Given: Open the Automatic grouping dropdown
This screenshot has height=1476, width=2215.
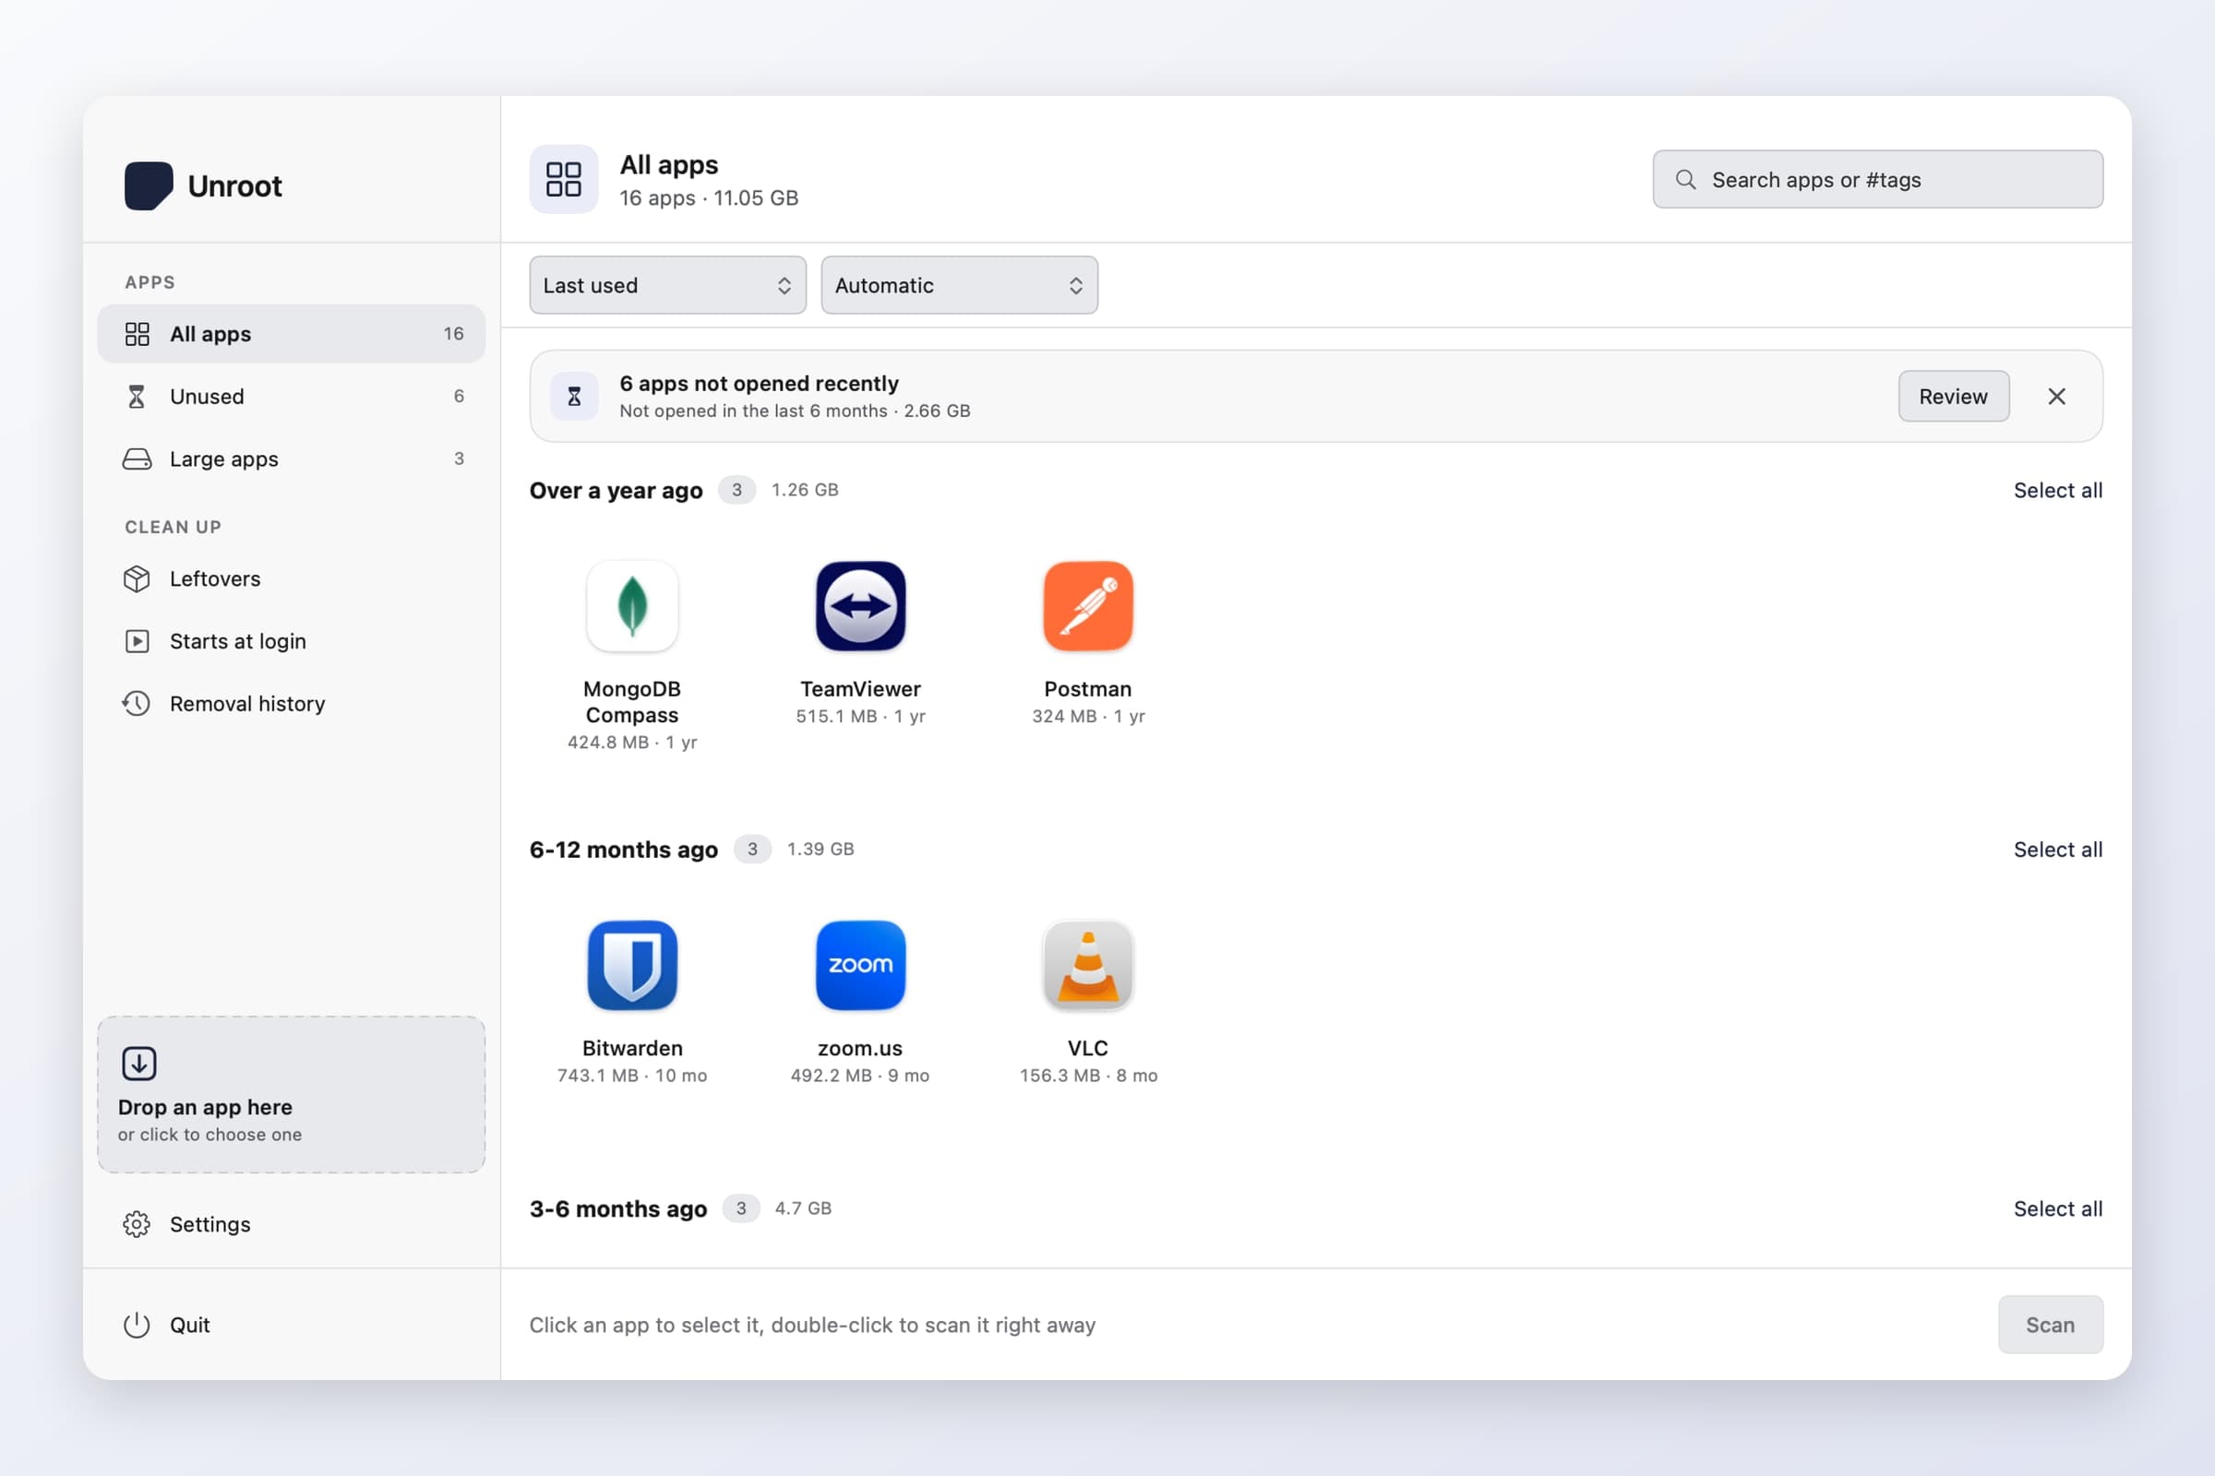Looking at the screenshot, I should (959, 285).
